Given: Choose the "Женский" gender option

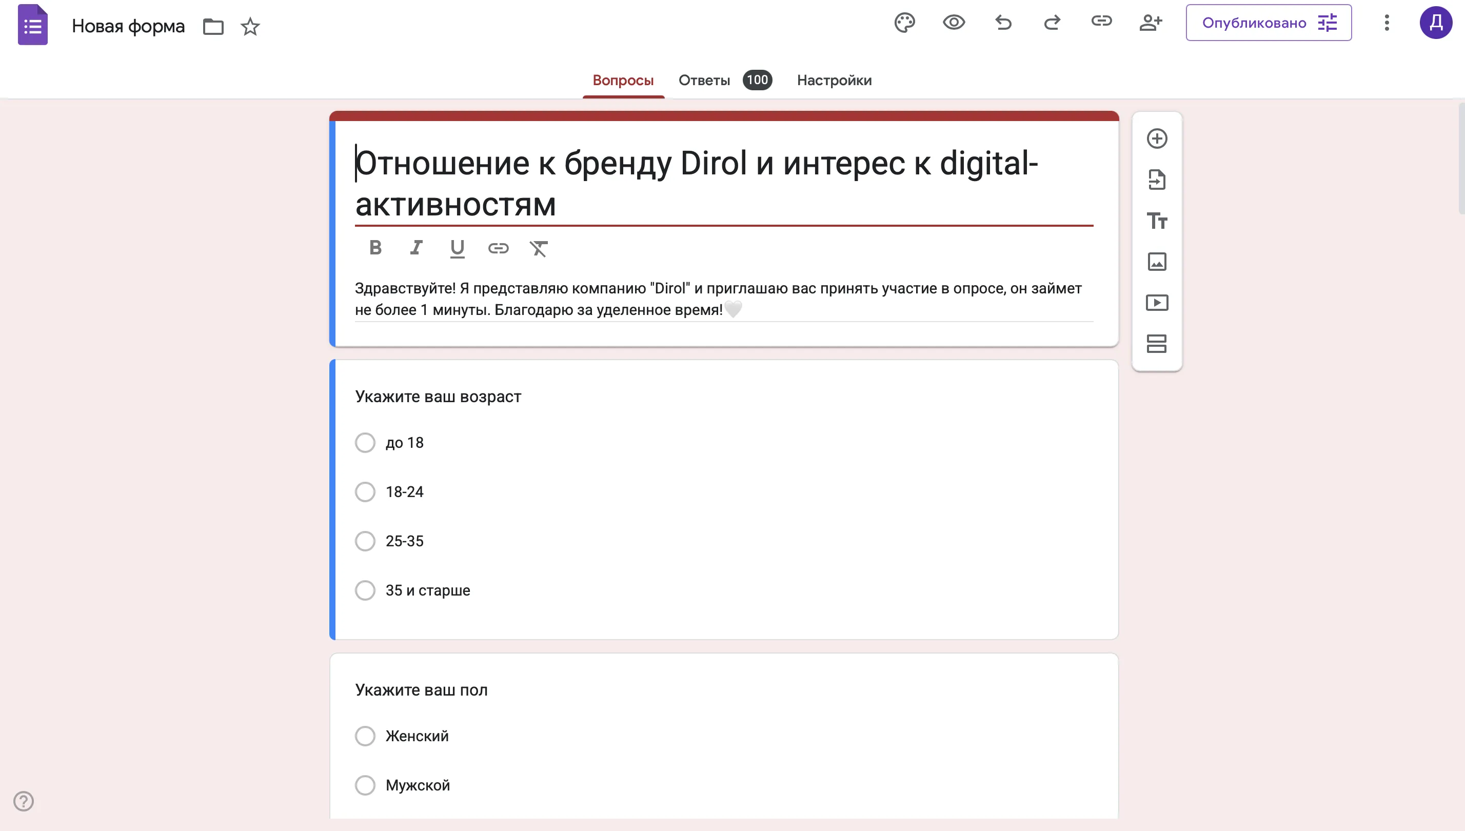Looking at the screenshot, I should point(365,736).
